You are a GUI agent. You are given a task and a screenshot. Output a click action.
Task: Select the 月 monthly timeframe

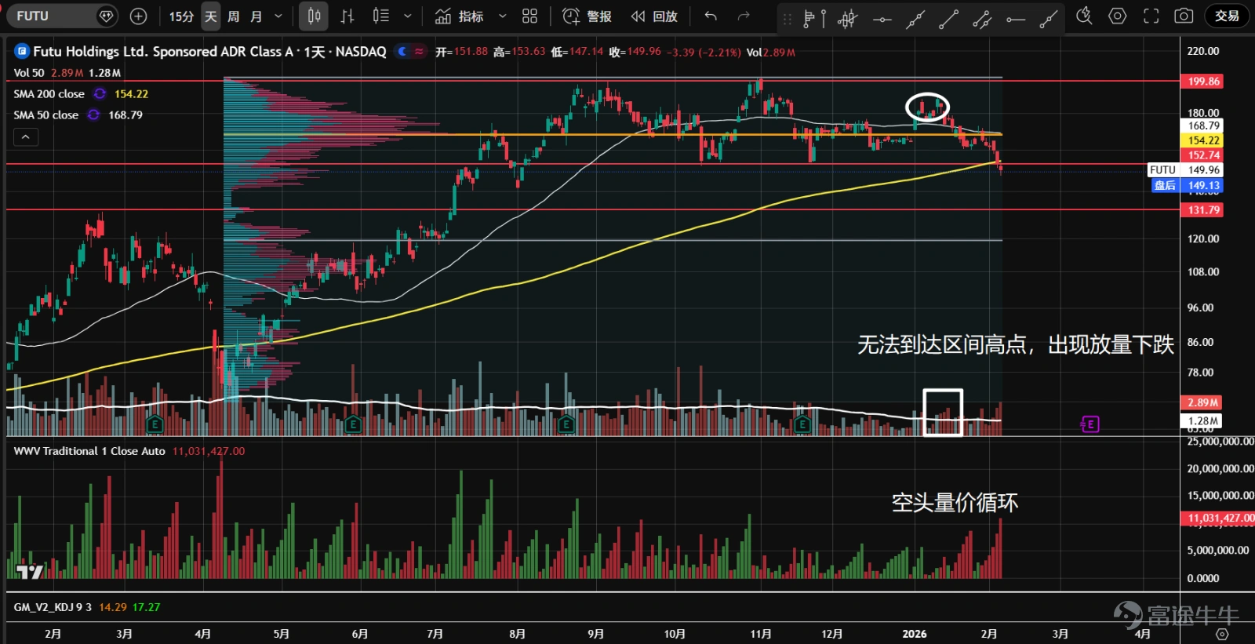coord(256,16)
